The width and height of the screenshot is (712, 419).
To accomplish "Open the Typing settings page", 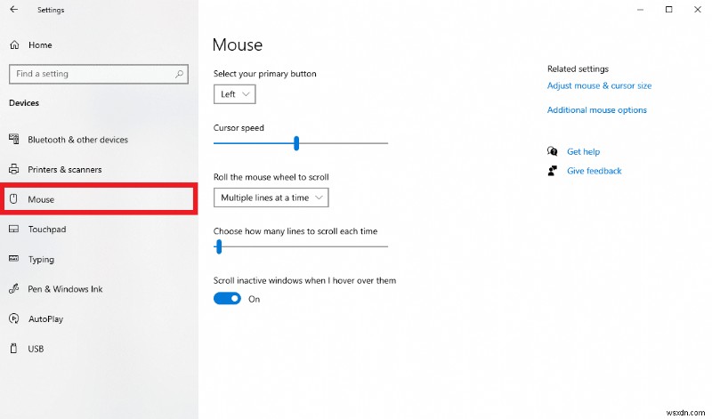I will (x=41, y=260).
